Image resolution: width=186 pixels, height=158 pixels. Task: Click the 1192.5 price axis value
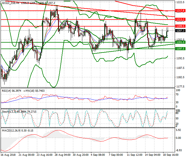(x=180, y=58)
